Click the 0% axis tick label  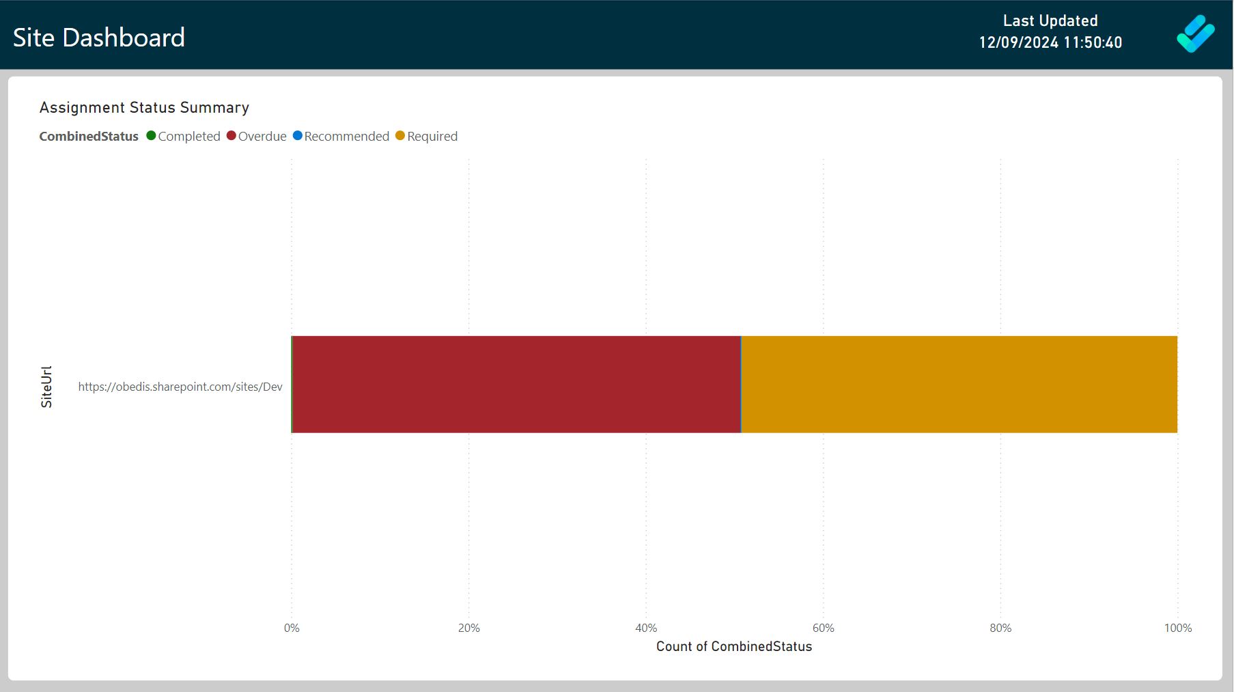tap(292, 628)
